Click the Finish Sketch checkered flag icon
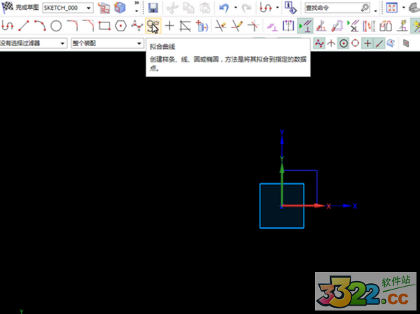Screen dimensions: 420x314 pyautogui.click(x=8, y=8)
